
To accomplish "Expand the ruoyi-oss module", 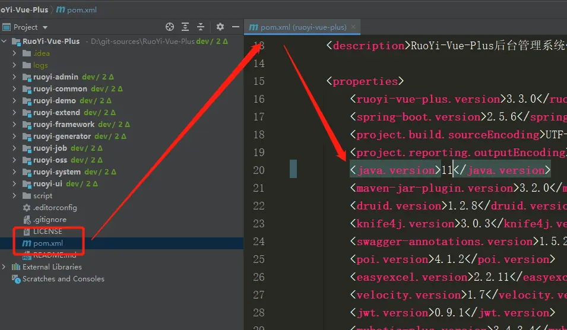I will (x=14, y=160).
